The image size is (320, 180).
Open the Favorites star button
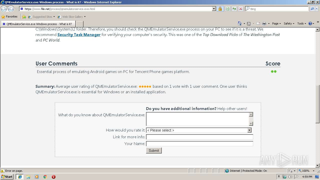coord(9,17)
